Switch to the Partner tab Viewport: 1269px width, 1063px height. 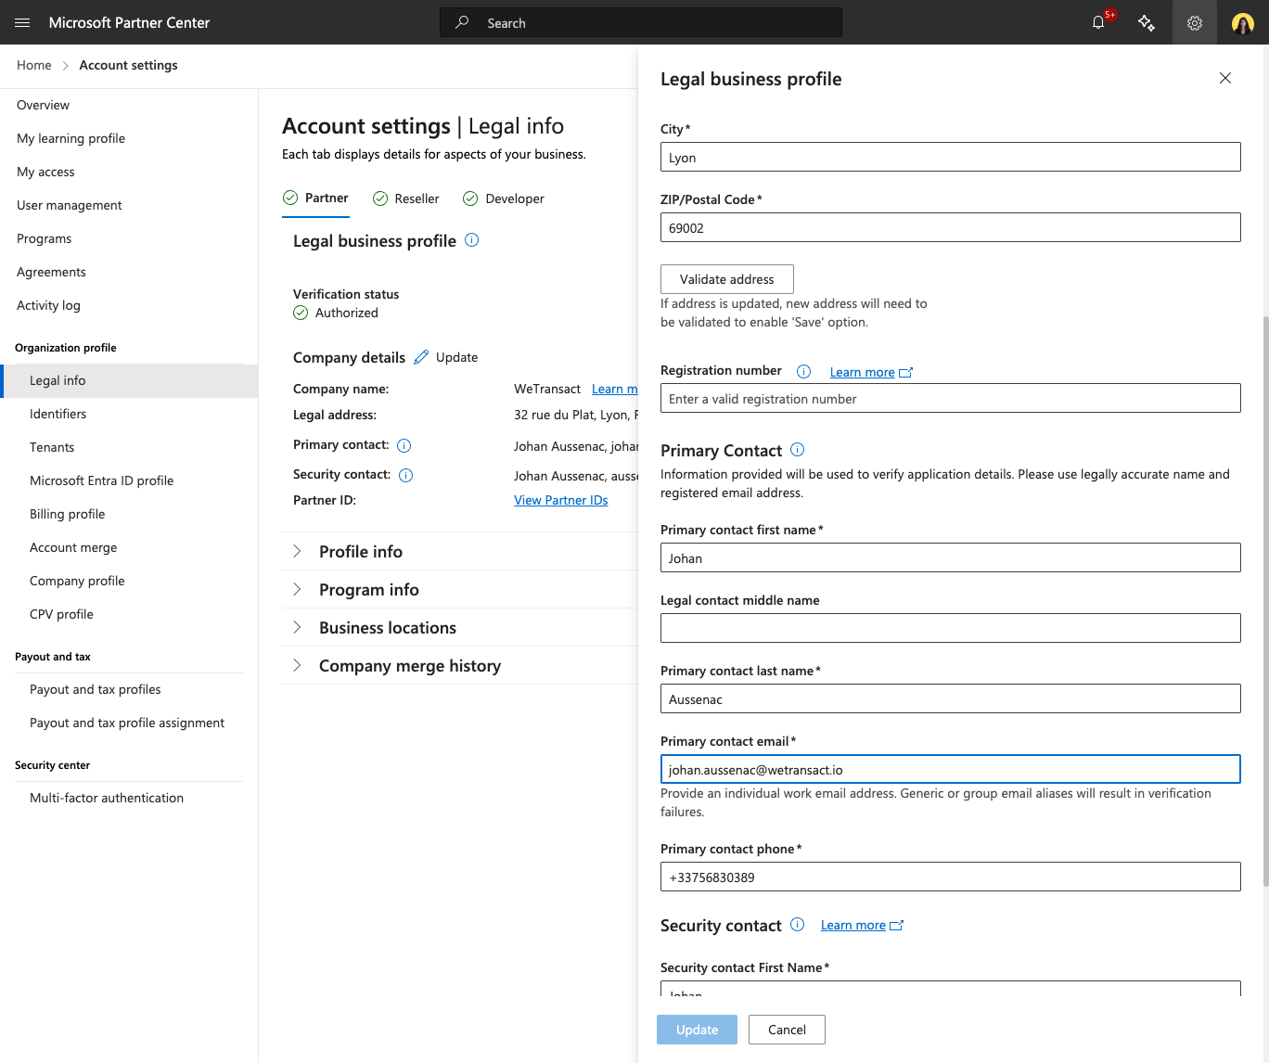[x=316, y=198]
